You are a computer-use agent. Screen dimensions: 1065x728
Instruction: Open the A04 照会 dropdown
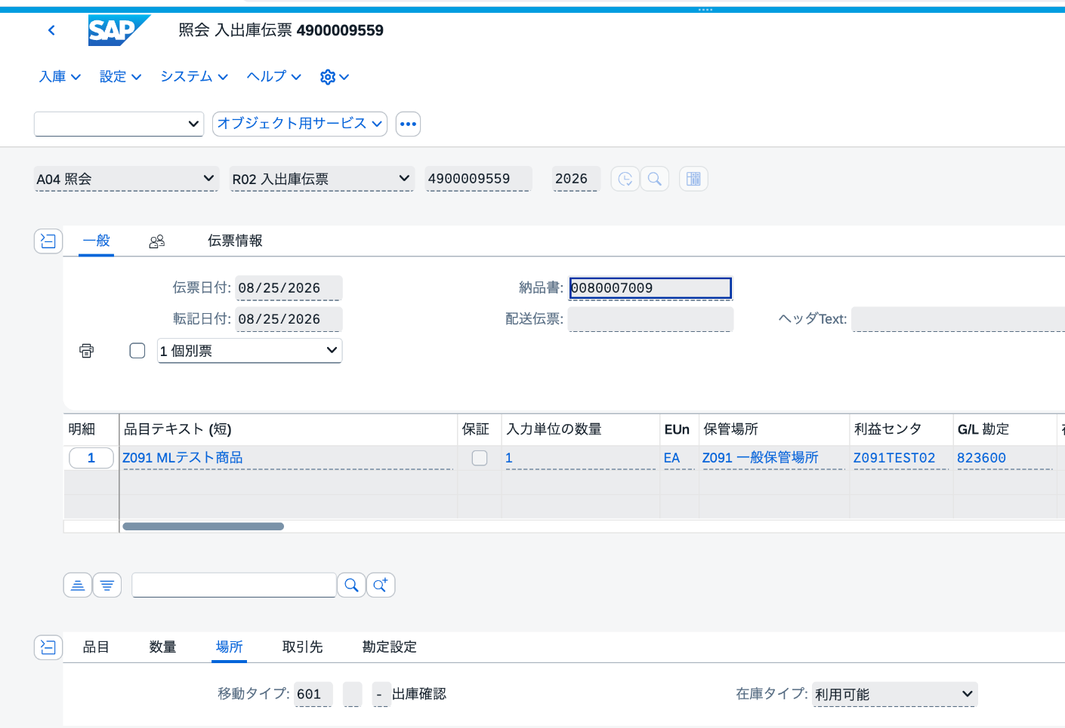click(126, 179)
